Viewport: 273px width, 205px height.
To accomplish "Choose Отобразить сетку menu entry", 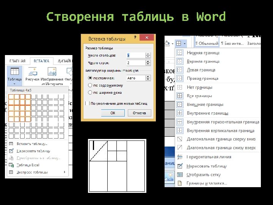I will tap(218, 175).
